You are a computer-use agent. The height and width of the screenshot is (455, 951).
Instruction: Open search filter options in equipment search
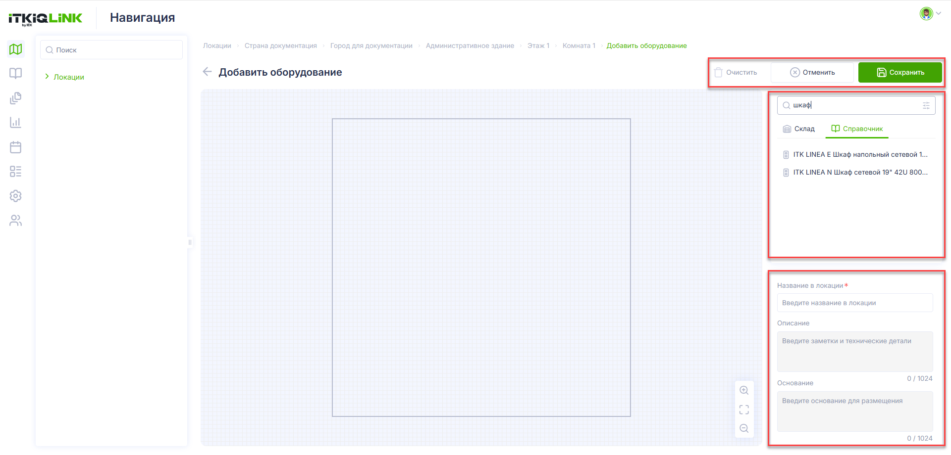(926, 105)
